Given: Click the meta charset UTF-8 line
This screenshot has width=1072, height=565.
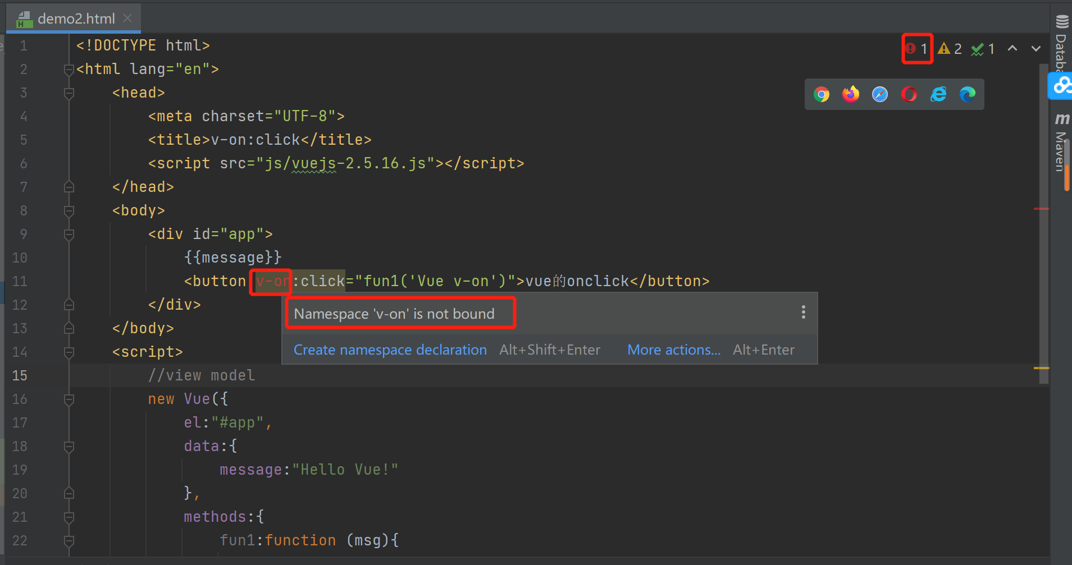Looking at the screenshot, I should [x=247, y=116].
